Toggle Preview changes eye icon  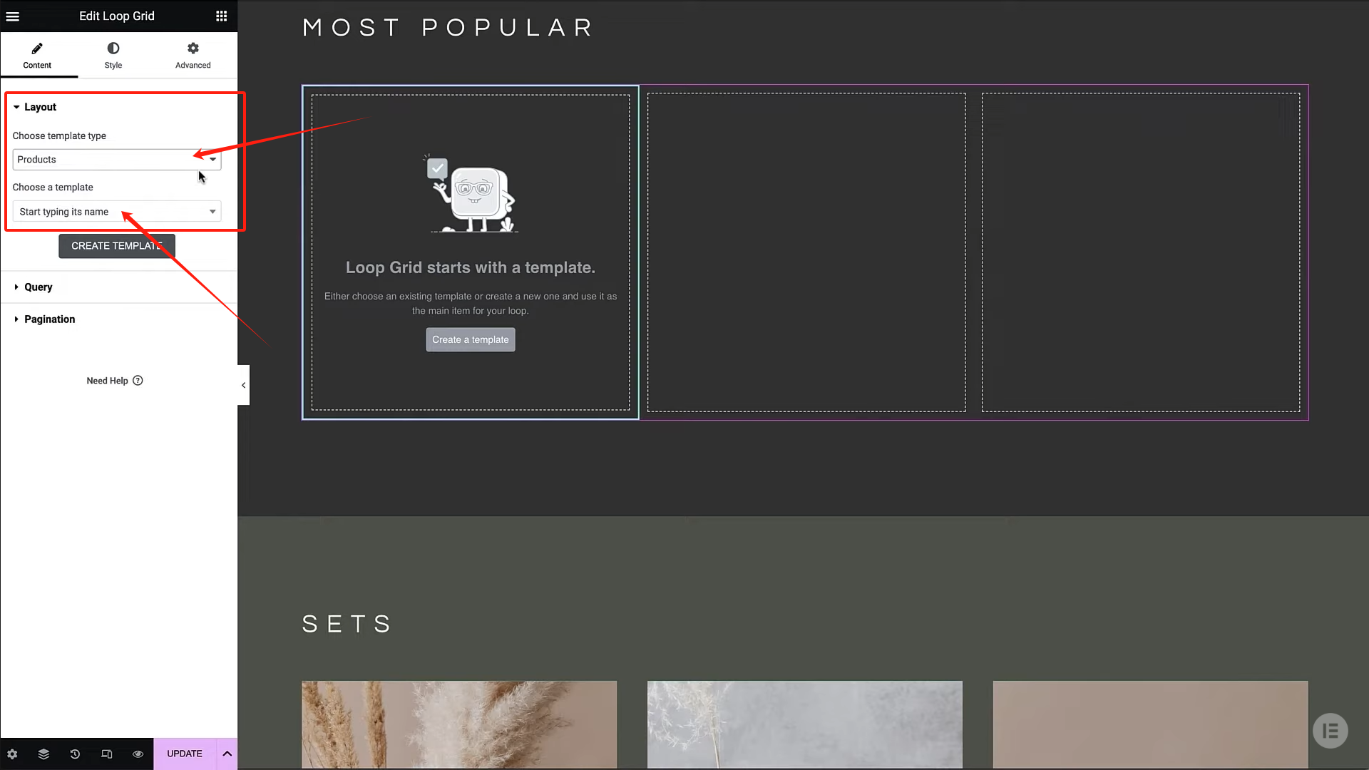[138, 754]
